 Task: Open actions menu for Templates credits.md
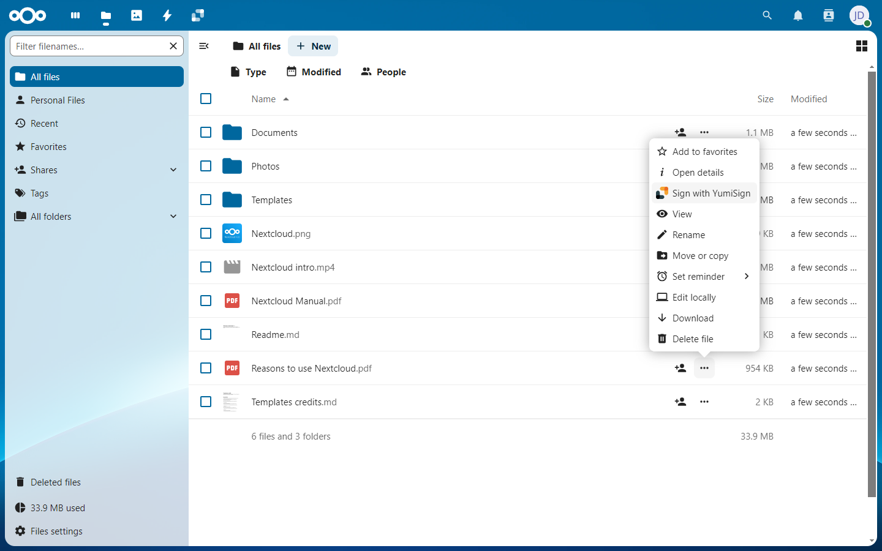[704, 402]
